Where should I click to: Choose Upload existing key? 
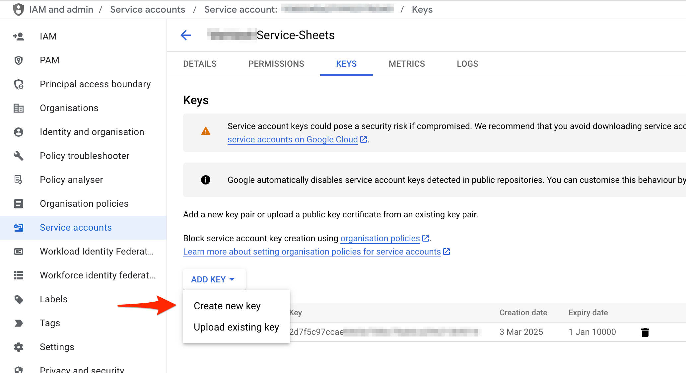(x=236, y=327)
